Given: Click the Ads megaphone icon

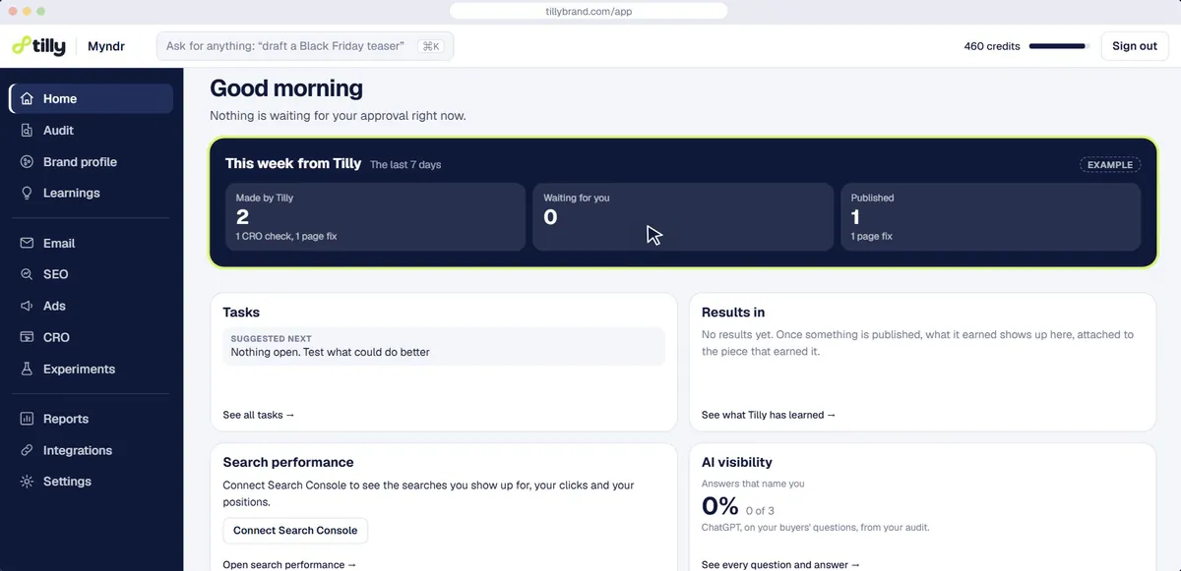Looking at the screenshot, I should (x=27, y=306).
